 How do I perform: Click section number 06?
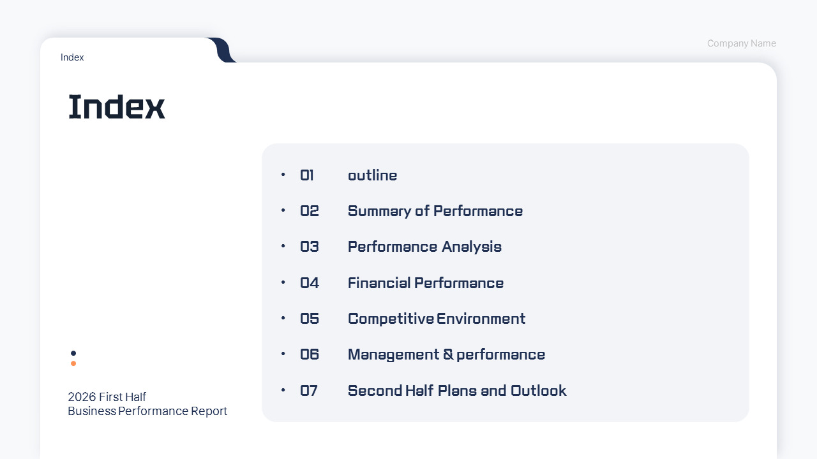point(310,354)
